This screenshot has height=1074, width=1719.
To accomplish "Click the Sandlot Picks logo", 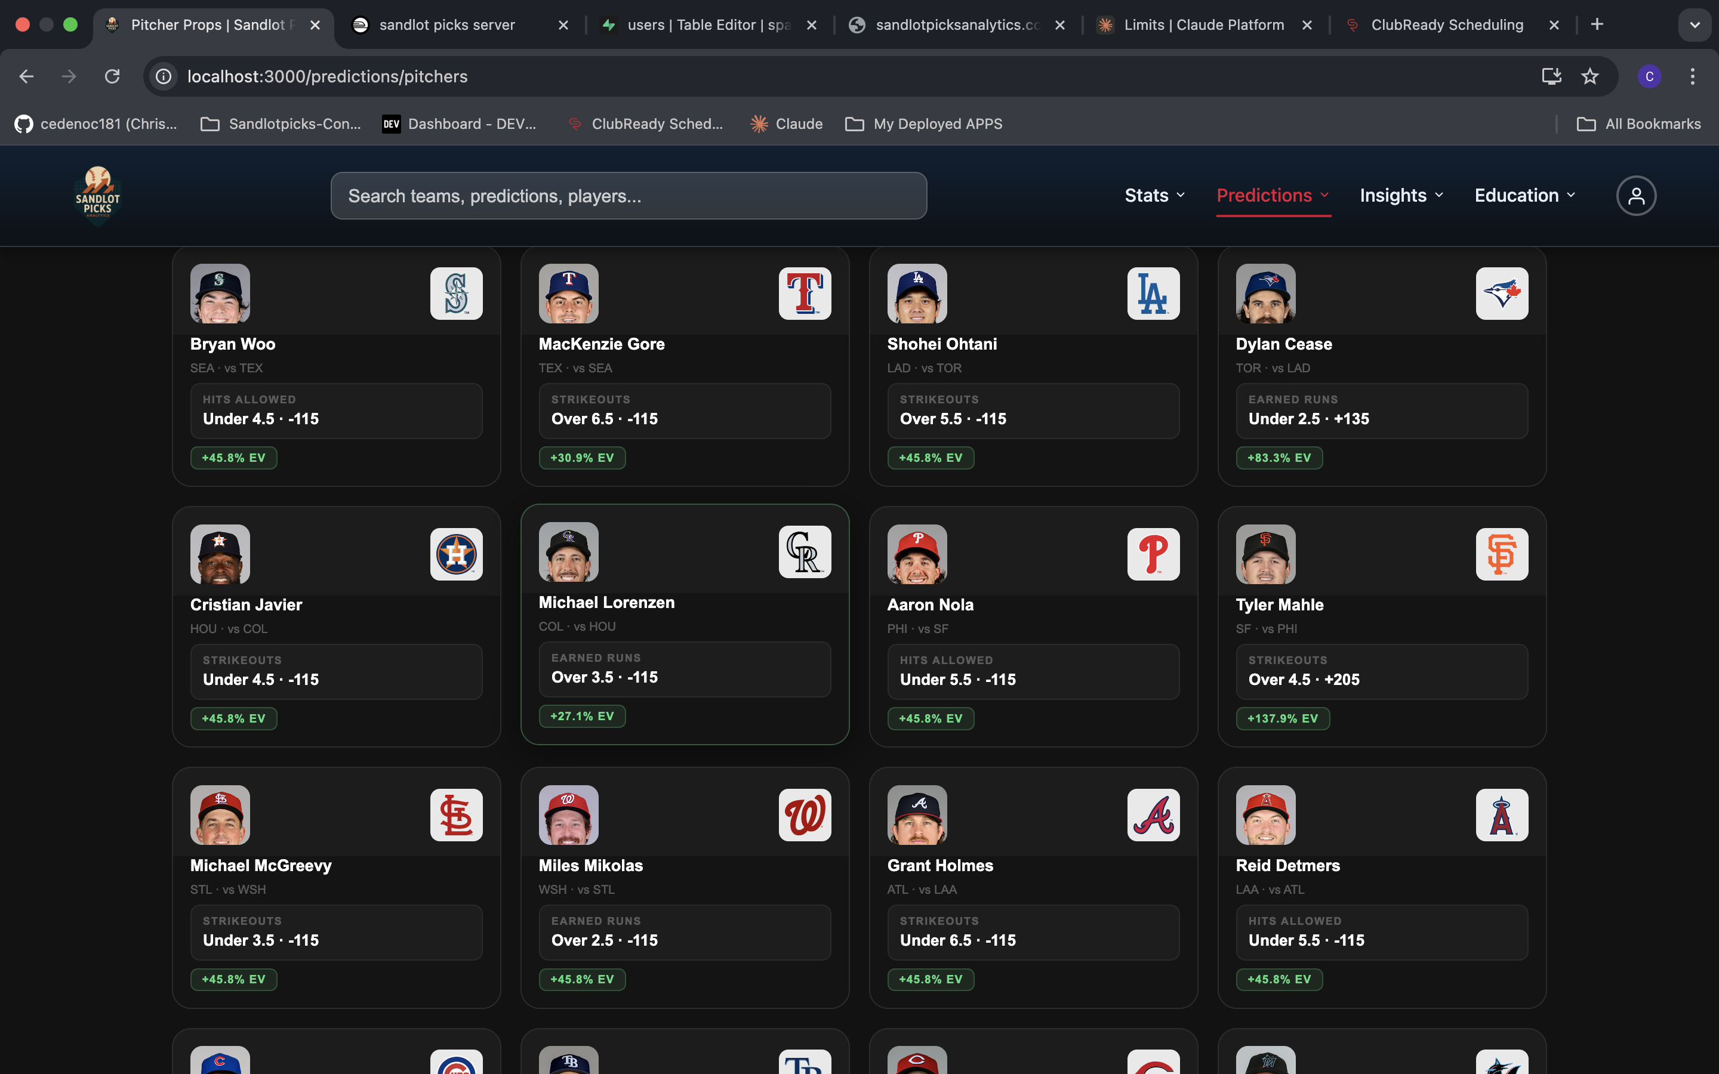I will [x=97, y=195].
